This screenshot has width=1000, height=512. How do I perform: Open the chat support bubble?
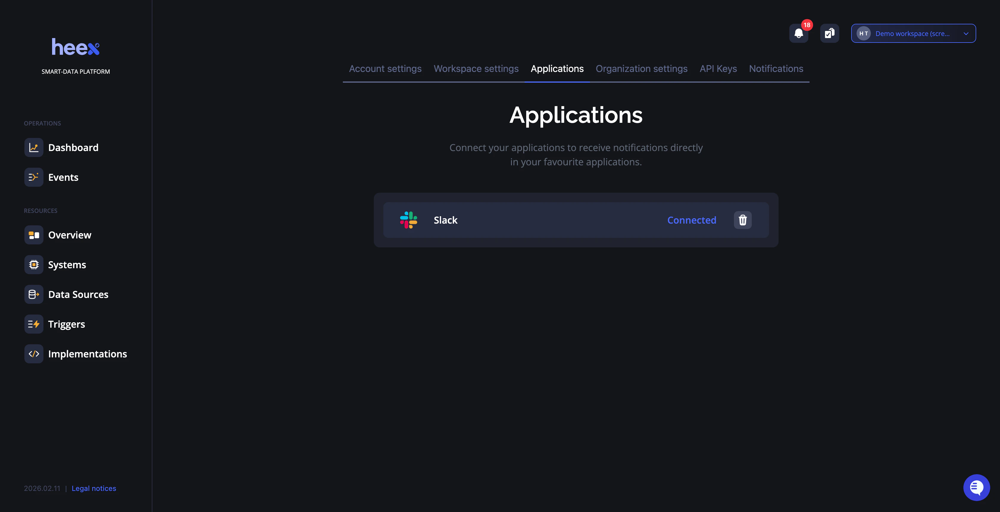coord(977,487)
